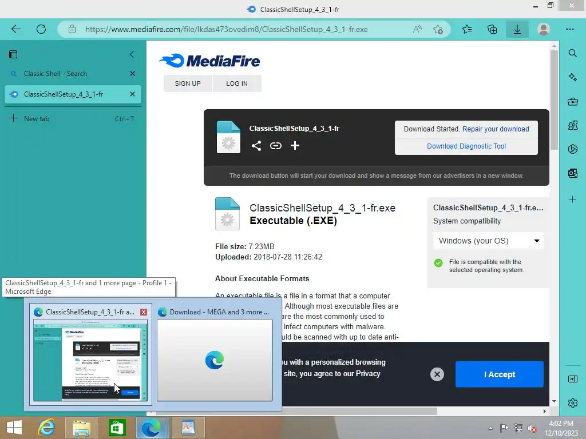Viewport: 586px width, 439px height.
Task: Open the Collections panel
Action: (x=492, y=29)
